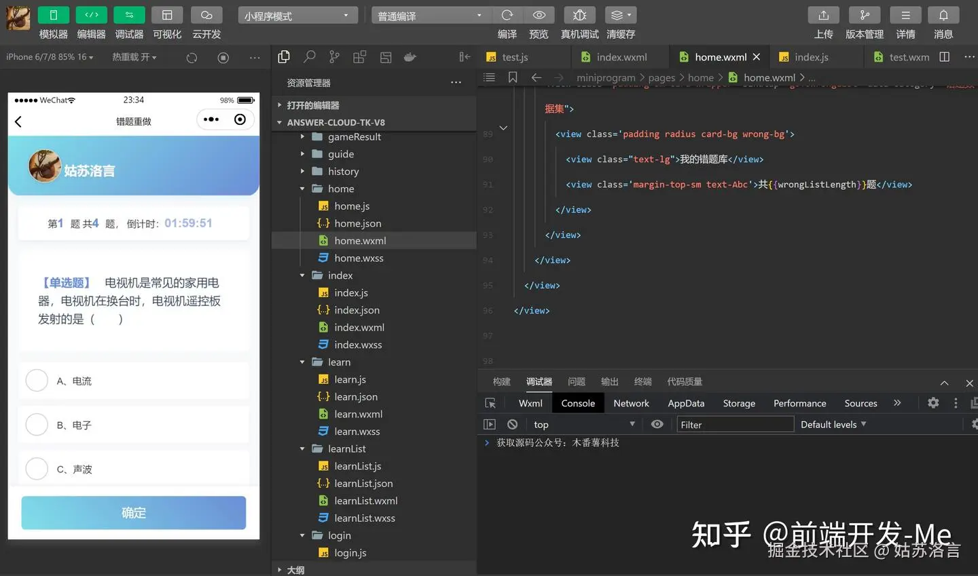Clear the console output
This screenshot has height=576, width=978.
pyautogui.click(x=512, y=424)
